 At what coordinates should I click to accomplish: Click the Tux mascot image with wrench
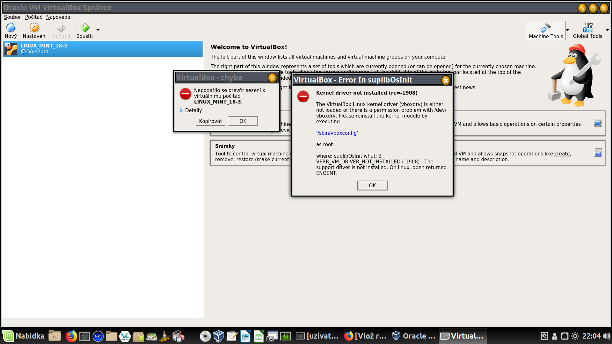point(574,75)
